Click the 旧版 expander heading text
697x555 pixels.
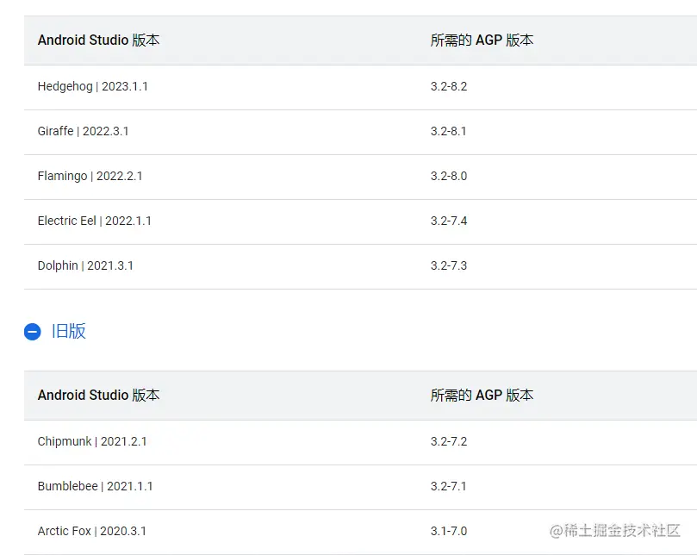click(x=68, y=331)
